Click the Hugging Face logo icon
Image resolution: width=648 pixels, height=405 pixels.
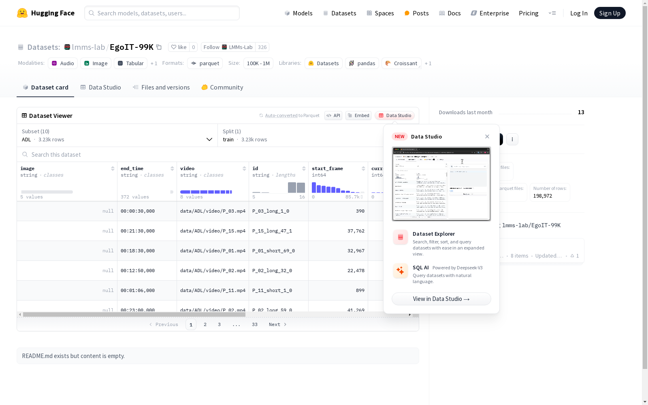click(22, 13)
